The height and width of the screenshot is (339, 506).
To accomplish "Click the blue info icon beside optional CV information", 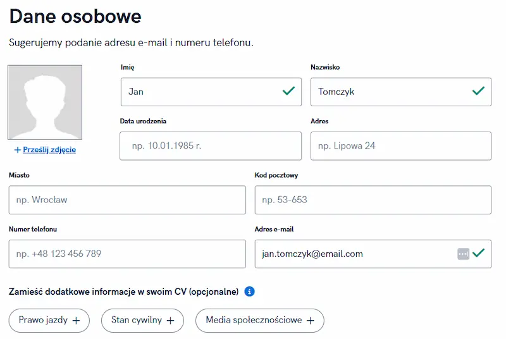I will (x=249, y=292).
